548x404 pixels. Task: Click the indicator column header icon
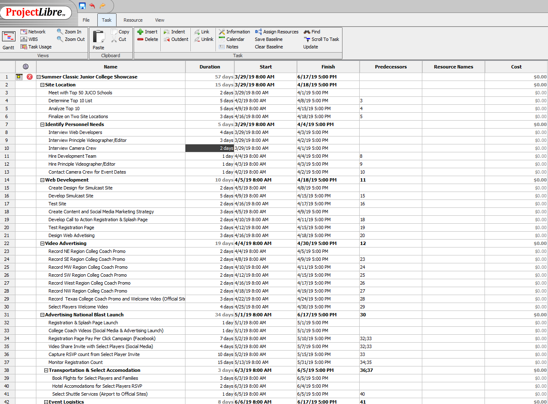[26, 67]
